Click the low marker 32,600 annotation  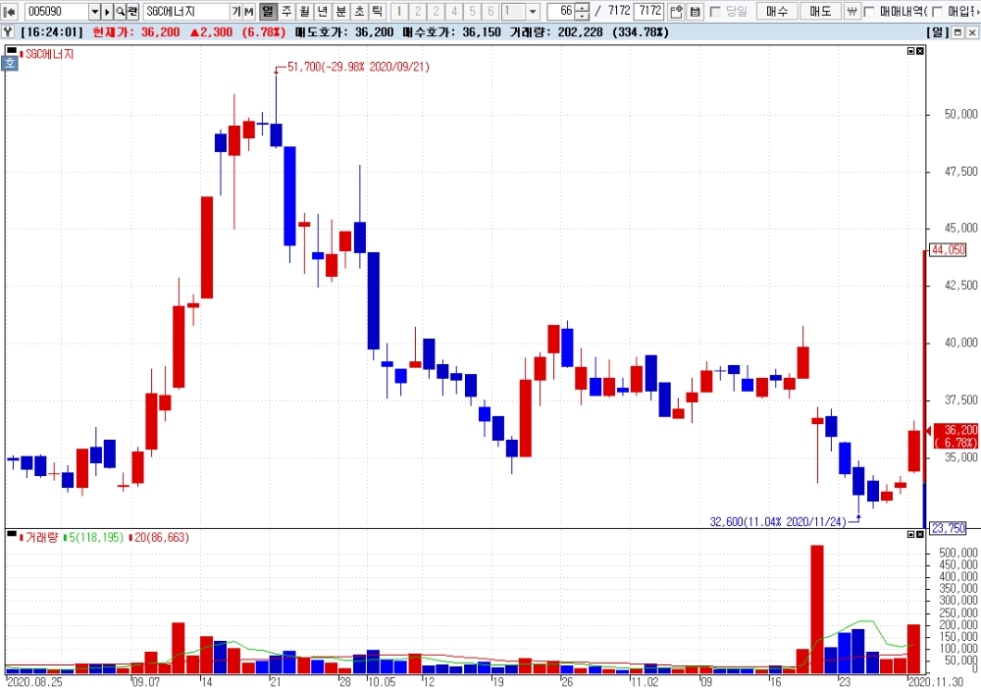pyautogui.click(x=778, y=521)
